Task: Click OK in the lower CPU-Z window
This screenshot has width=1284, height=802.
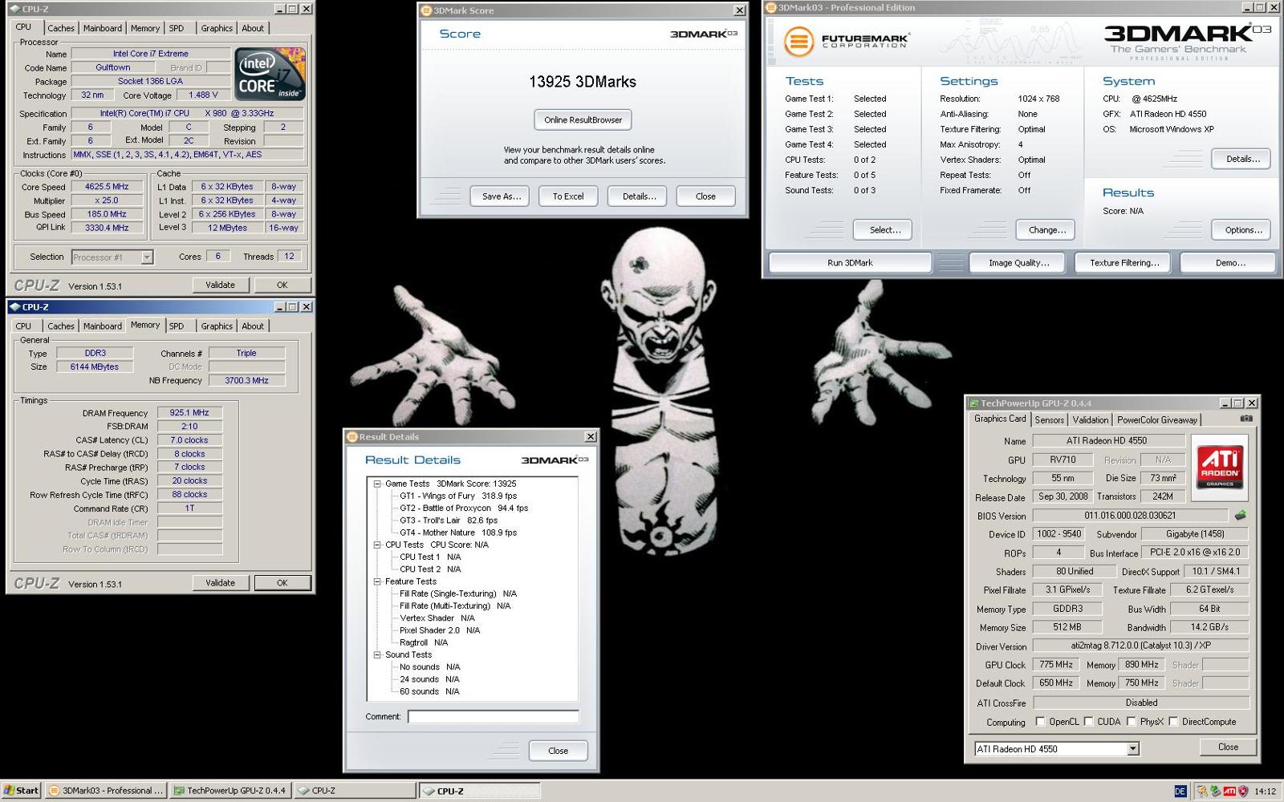Action: tap(282, 583)
